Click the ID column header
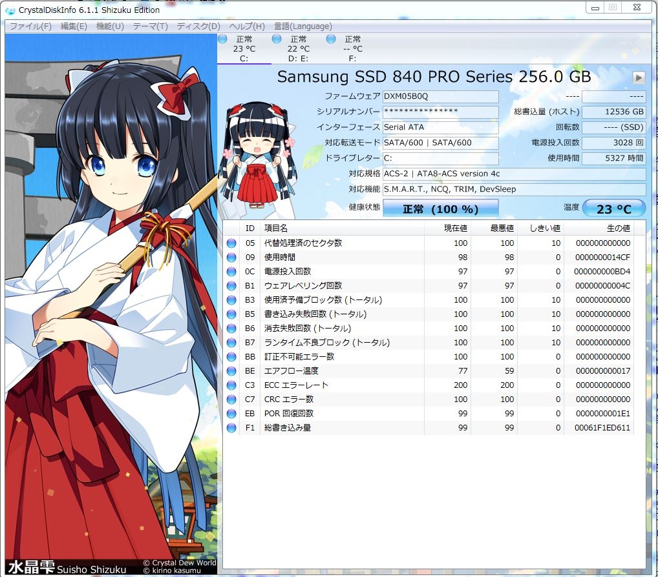 tap(249, 228)
